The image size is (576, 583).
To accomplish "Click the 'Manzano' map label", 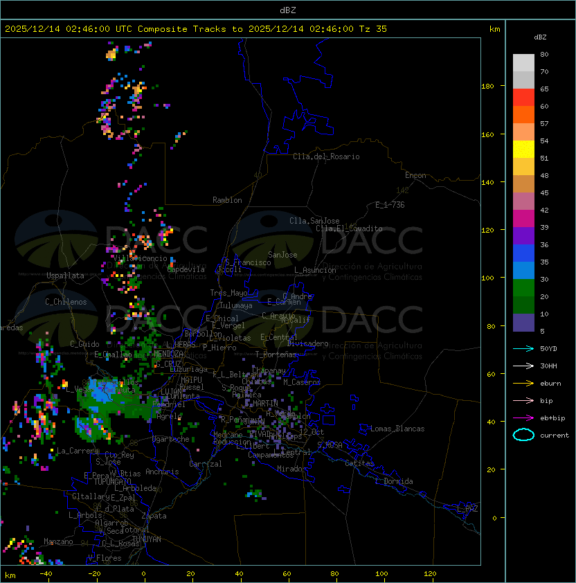I will click(58, 541).
